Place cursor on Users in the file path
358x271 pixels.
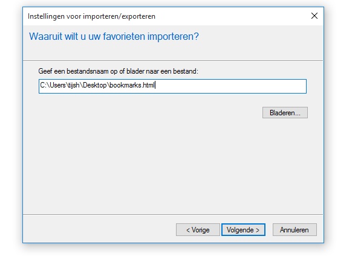click(58, 85)
